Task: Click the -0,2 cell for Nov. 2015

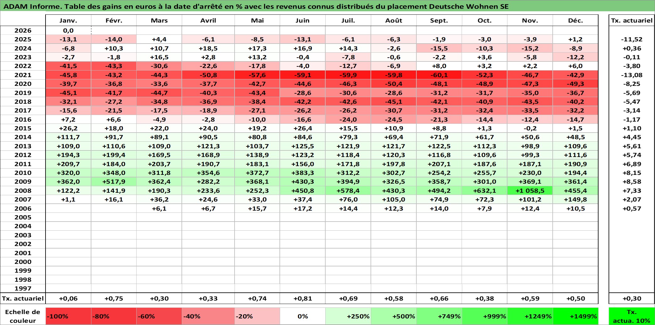Action: coord(530,128)
